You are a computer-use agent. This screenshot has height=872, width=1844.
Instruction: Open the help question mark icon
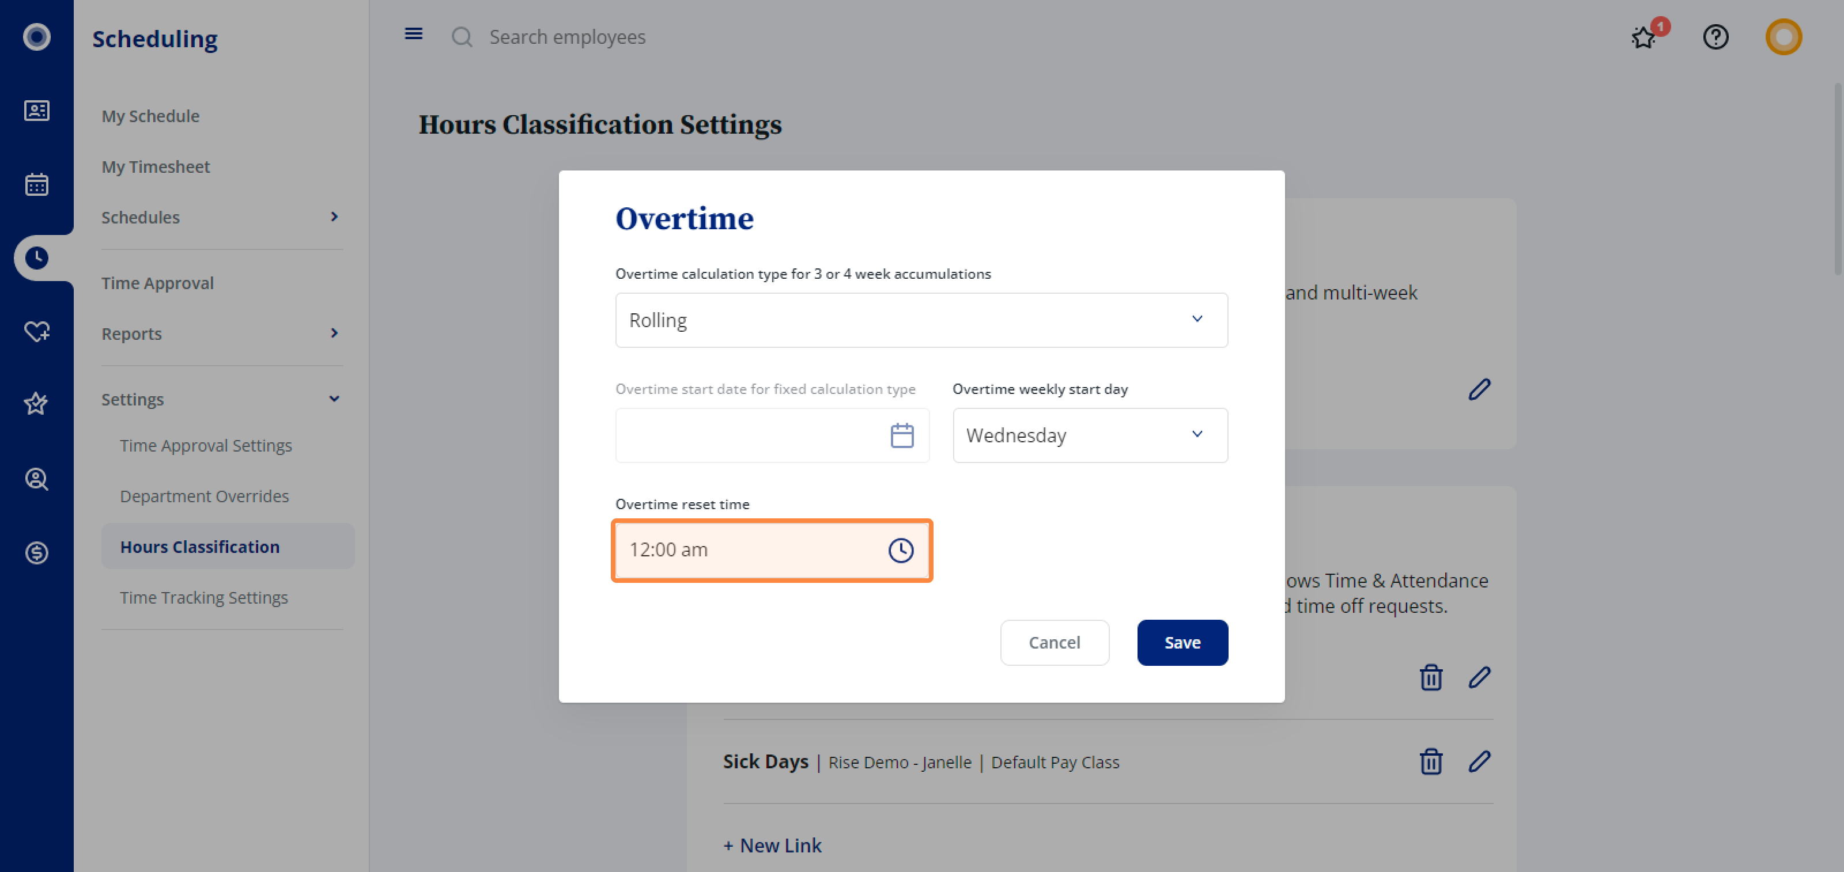click(x=1715, y=36)
